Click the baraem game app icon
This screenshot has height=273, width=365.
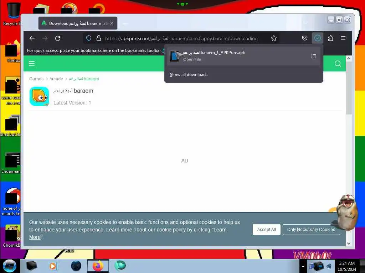[39, 96]
